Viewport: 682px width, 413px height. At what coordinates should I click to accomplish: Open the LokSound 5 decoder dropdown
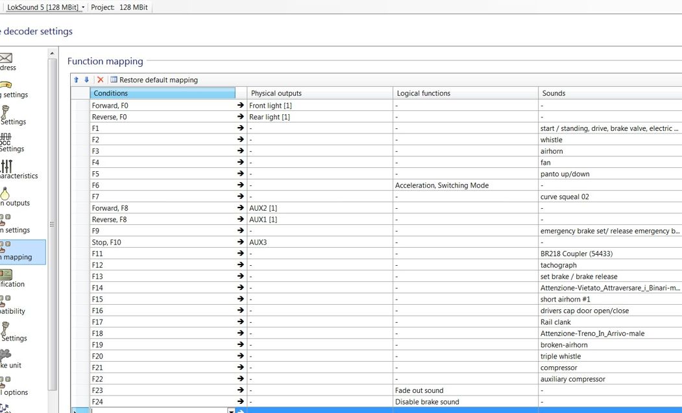pyautogui.click(x=45, y=7)
